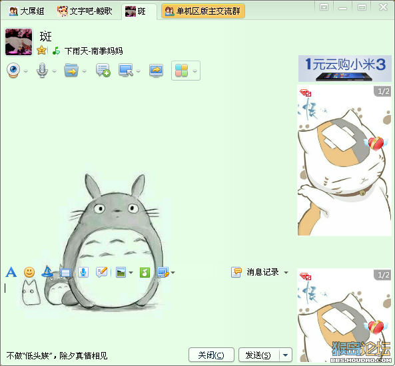This screenshot has width=395, height=366.
Task: Click the screen share arrow icon
Action: point(156,71)
